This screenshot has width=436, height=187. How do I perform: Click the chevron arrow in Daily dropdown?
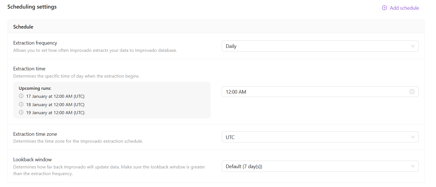413,46
